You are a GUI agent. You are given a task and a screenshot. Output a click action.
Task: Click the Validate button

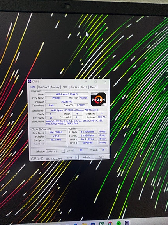pyautogui.click(x=87, y=157)
